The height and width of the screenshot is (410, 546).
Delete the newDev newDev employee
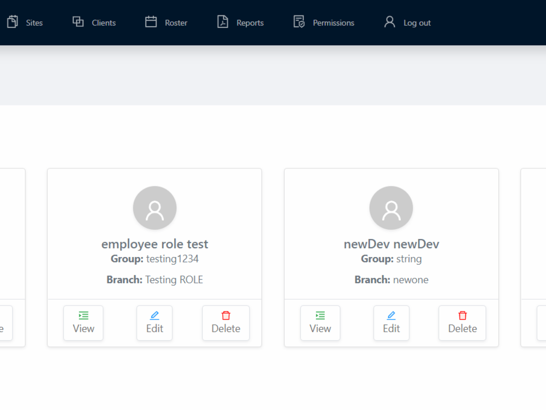point(462,323)
